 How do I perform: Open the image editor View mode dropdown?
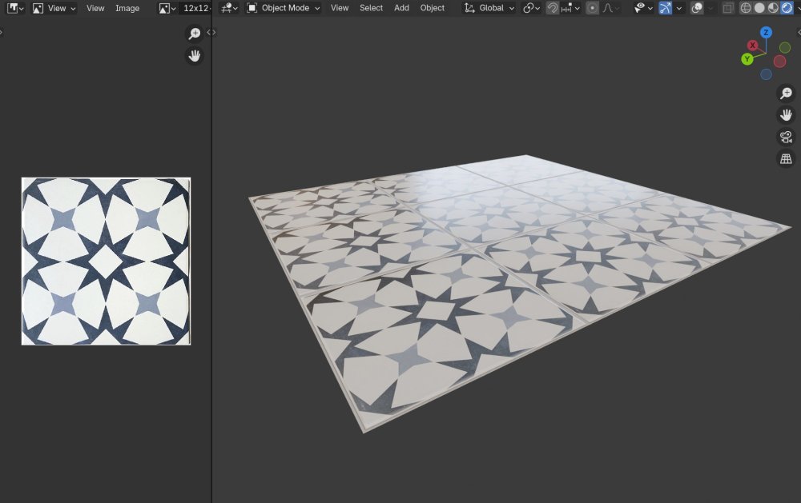point(54,8)
